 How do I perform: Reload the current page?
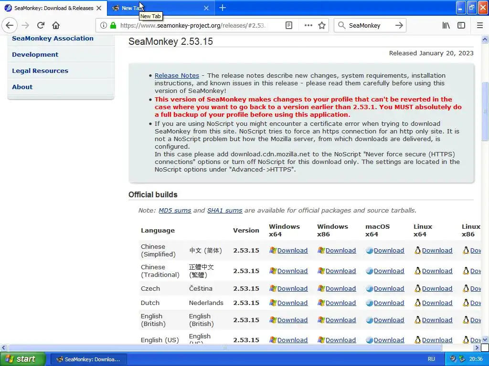point(41,25)
